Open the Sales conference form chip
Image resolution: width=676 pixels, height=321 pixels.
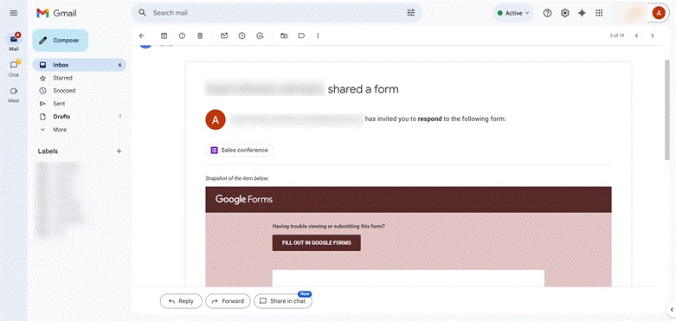click(x=239, y=150)
